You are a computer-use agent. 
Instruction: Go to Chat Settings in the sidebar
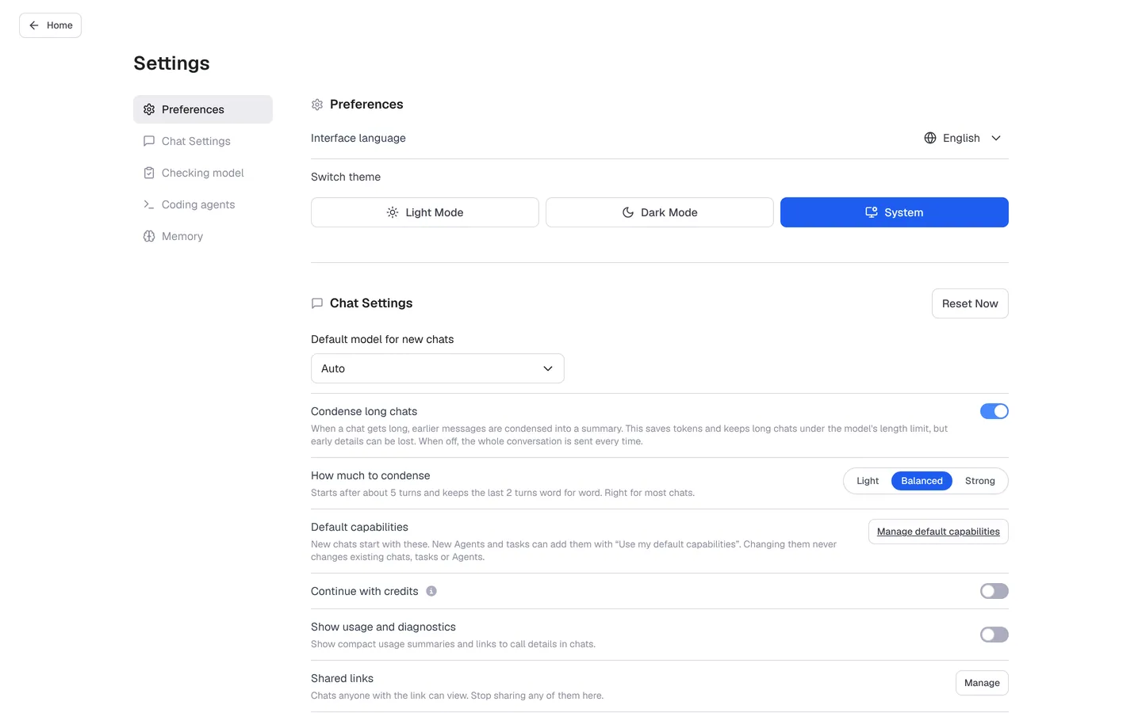[x=203, y=141]
